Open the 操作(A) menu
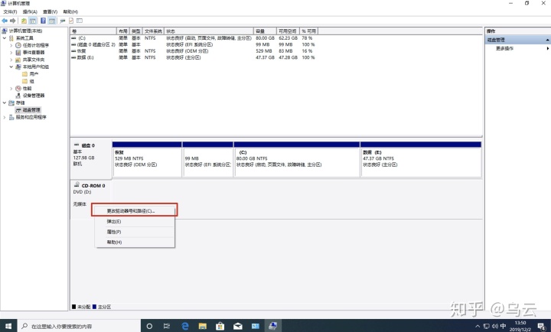551x332 pixels. pos(30,12)
